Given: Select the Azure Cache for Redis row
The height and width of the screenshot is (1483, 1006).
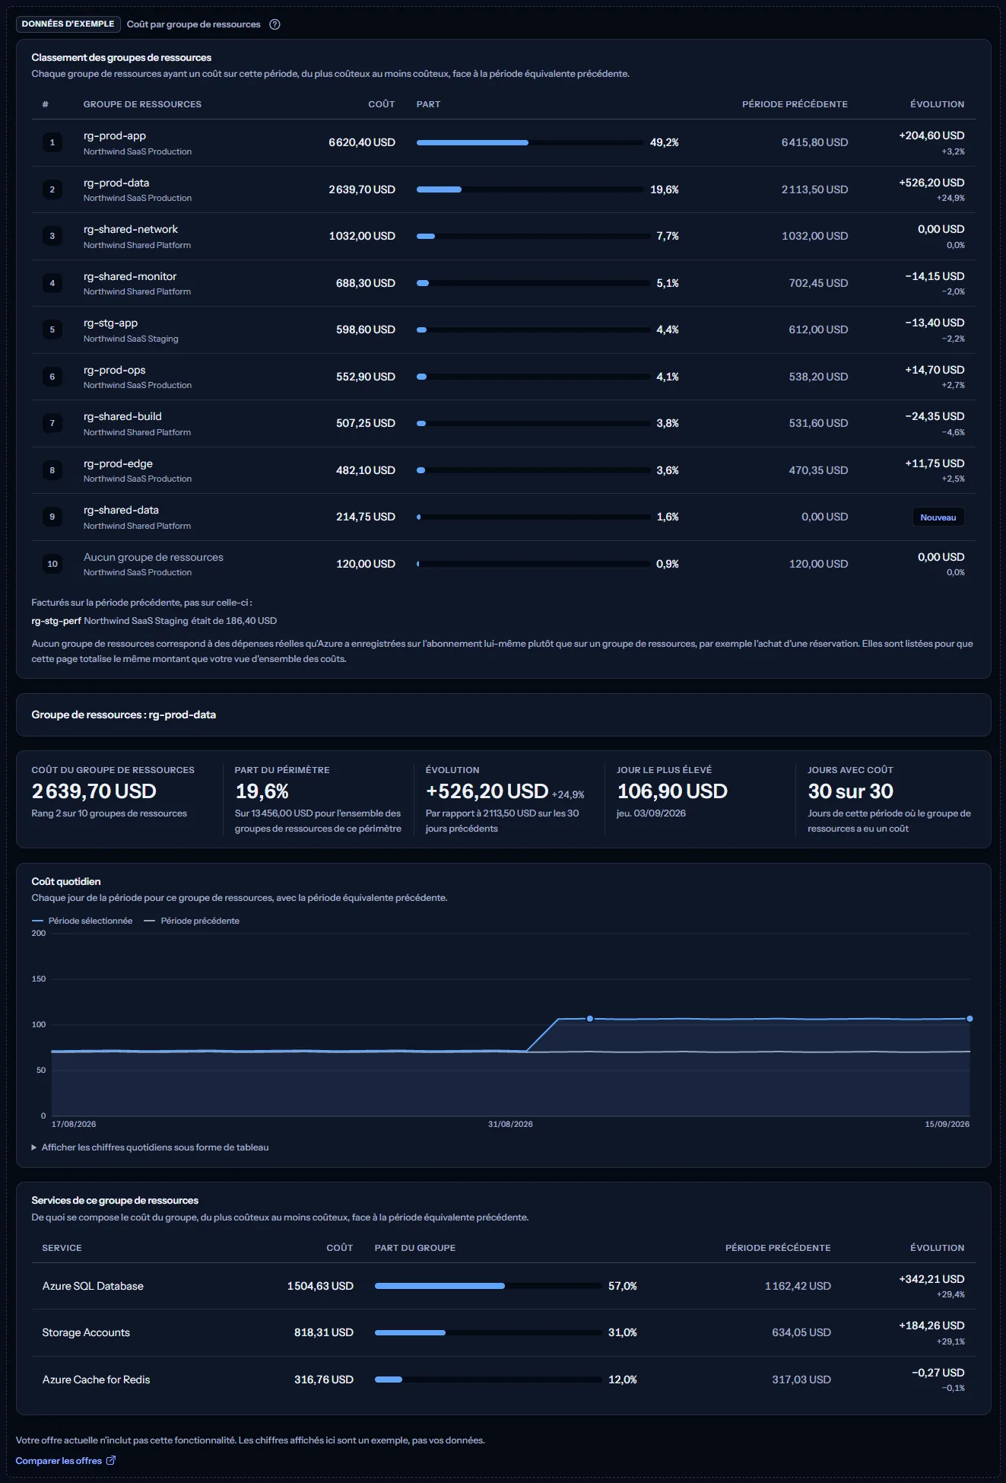Looking at the screenshot, I should tap(503, 1380).
